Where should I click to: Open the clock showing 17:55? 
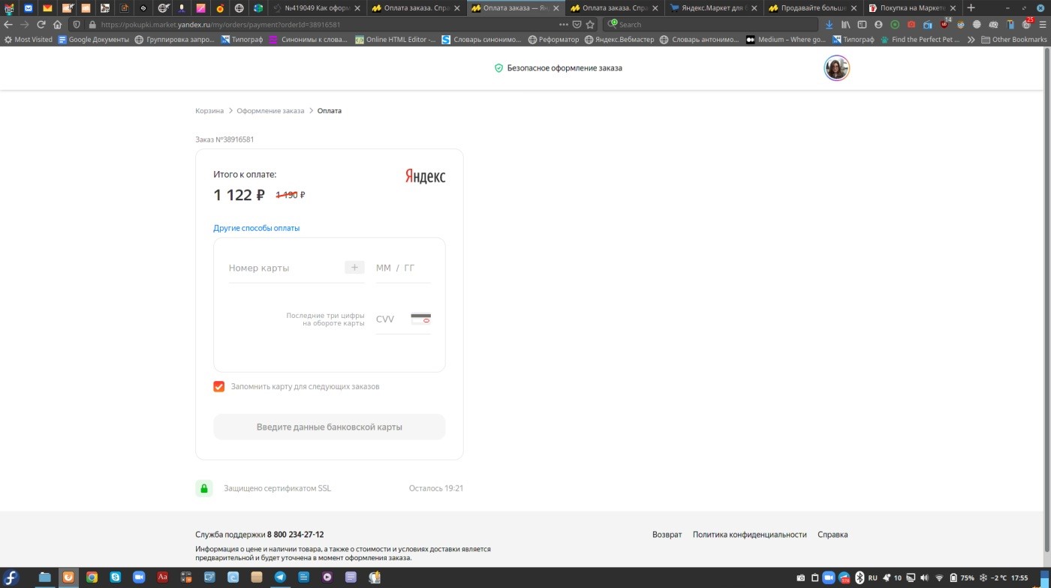pos(1019,577)
